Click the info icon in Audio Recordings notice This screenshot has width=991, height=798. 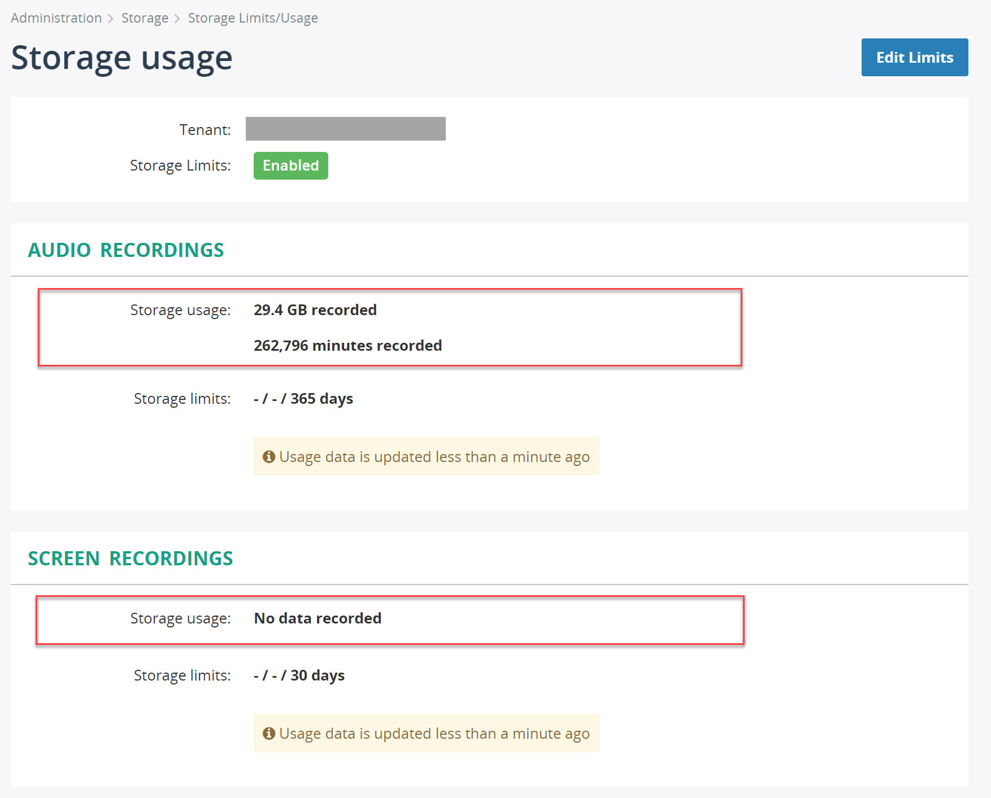(269, 456)
